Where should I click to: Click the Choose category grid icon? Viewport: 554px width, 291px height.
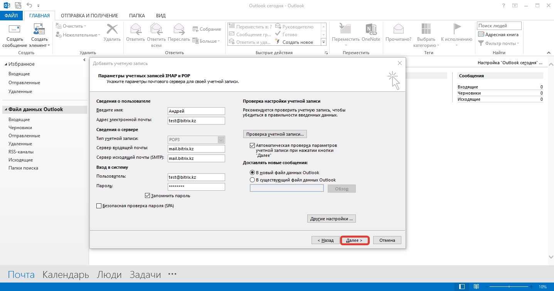[426, 29]
